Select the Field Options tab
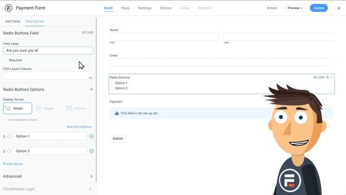This screenshot has height=195, width=346. coord(35,21)
